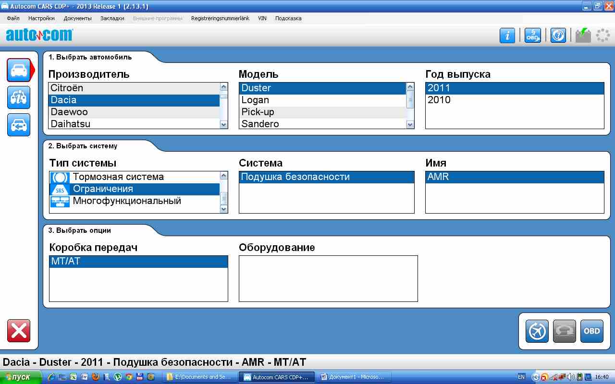This screenshot has width=615, height=384.
Task: Open the help question mark icon
Action: click(x=558, y=36)
